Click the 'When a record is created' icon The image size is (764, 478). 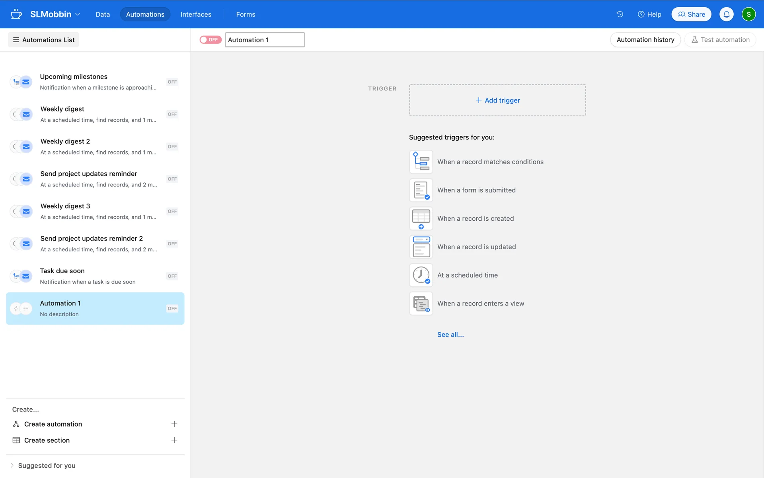click(421, 218)
